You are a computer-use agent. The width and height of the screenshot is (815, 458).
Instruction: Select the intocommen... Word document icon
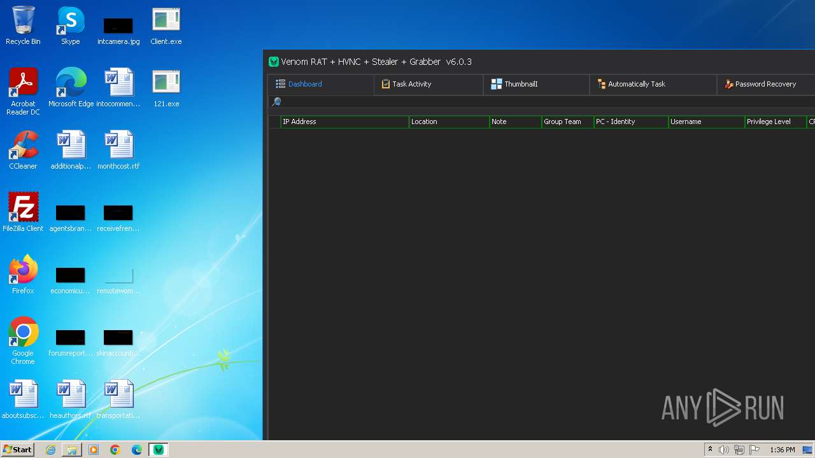(x=118, y=88)
